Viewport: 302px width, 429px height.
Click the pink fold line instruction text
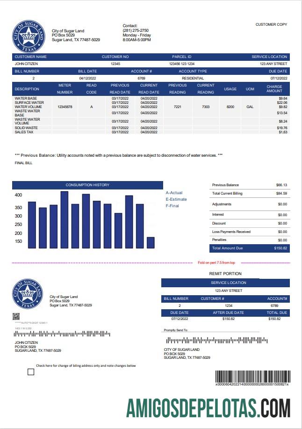pos(216,263)
